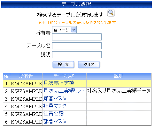
Task: Click the 所有者 column header
Action: point(26,76)
